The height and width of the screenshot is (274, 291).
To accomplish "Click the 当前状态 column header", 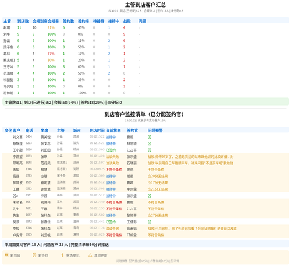I will tap(113, 131).
